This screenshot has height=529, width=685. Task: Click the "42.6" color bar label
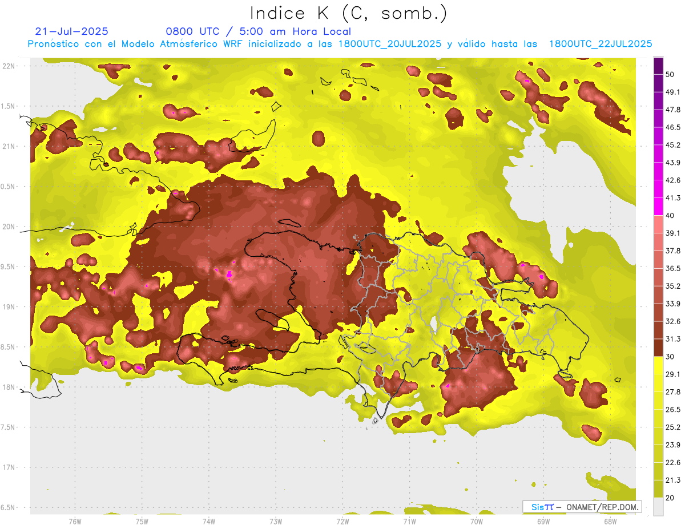pos(673,180)
